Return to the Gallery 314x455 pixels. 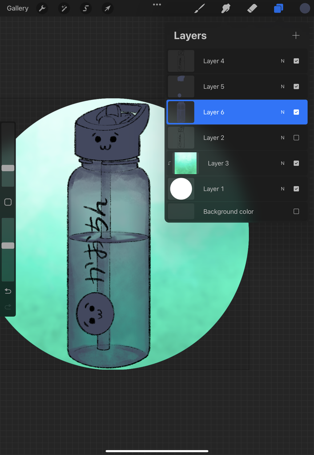(18, 8)
